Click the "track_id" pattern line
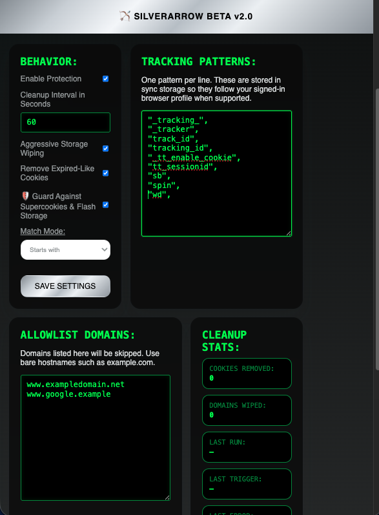This screenshot has width=379, height=515. [x=173, y=139]
